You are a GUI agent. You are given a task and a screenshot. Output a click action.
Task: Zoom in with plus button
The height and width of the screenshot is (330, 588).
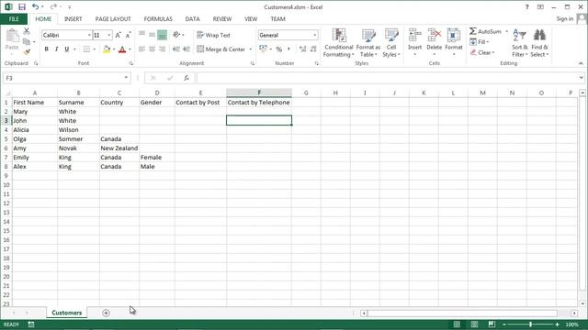pyautogui.click(x=558, y=324)
